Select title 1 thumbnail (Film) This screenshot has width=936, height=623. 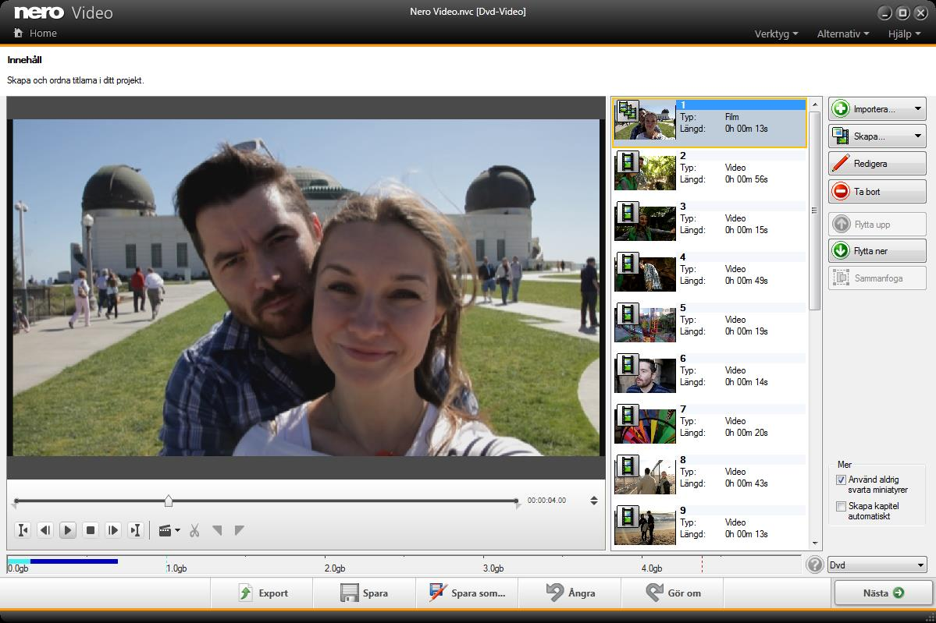coord(645,120)
